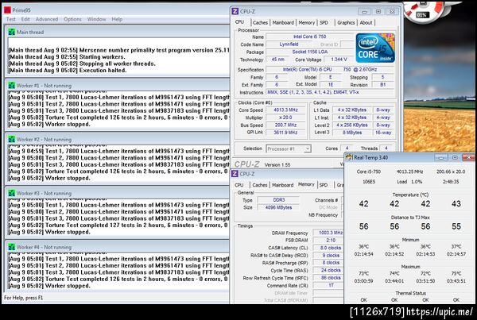The image size is (477, 320).
Task: Click Main thread line 'Execution halted.'
Action: [x=68, y=70]
